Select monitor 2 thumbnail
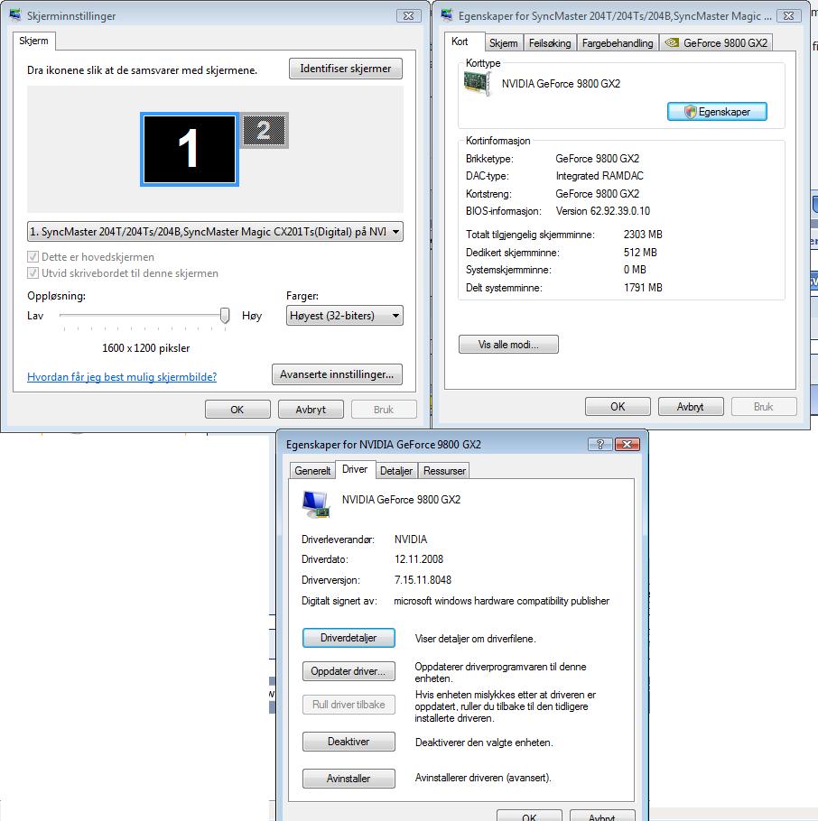 265,131
